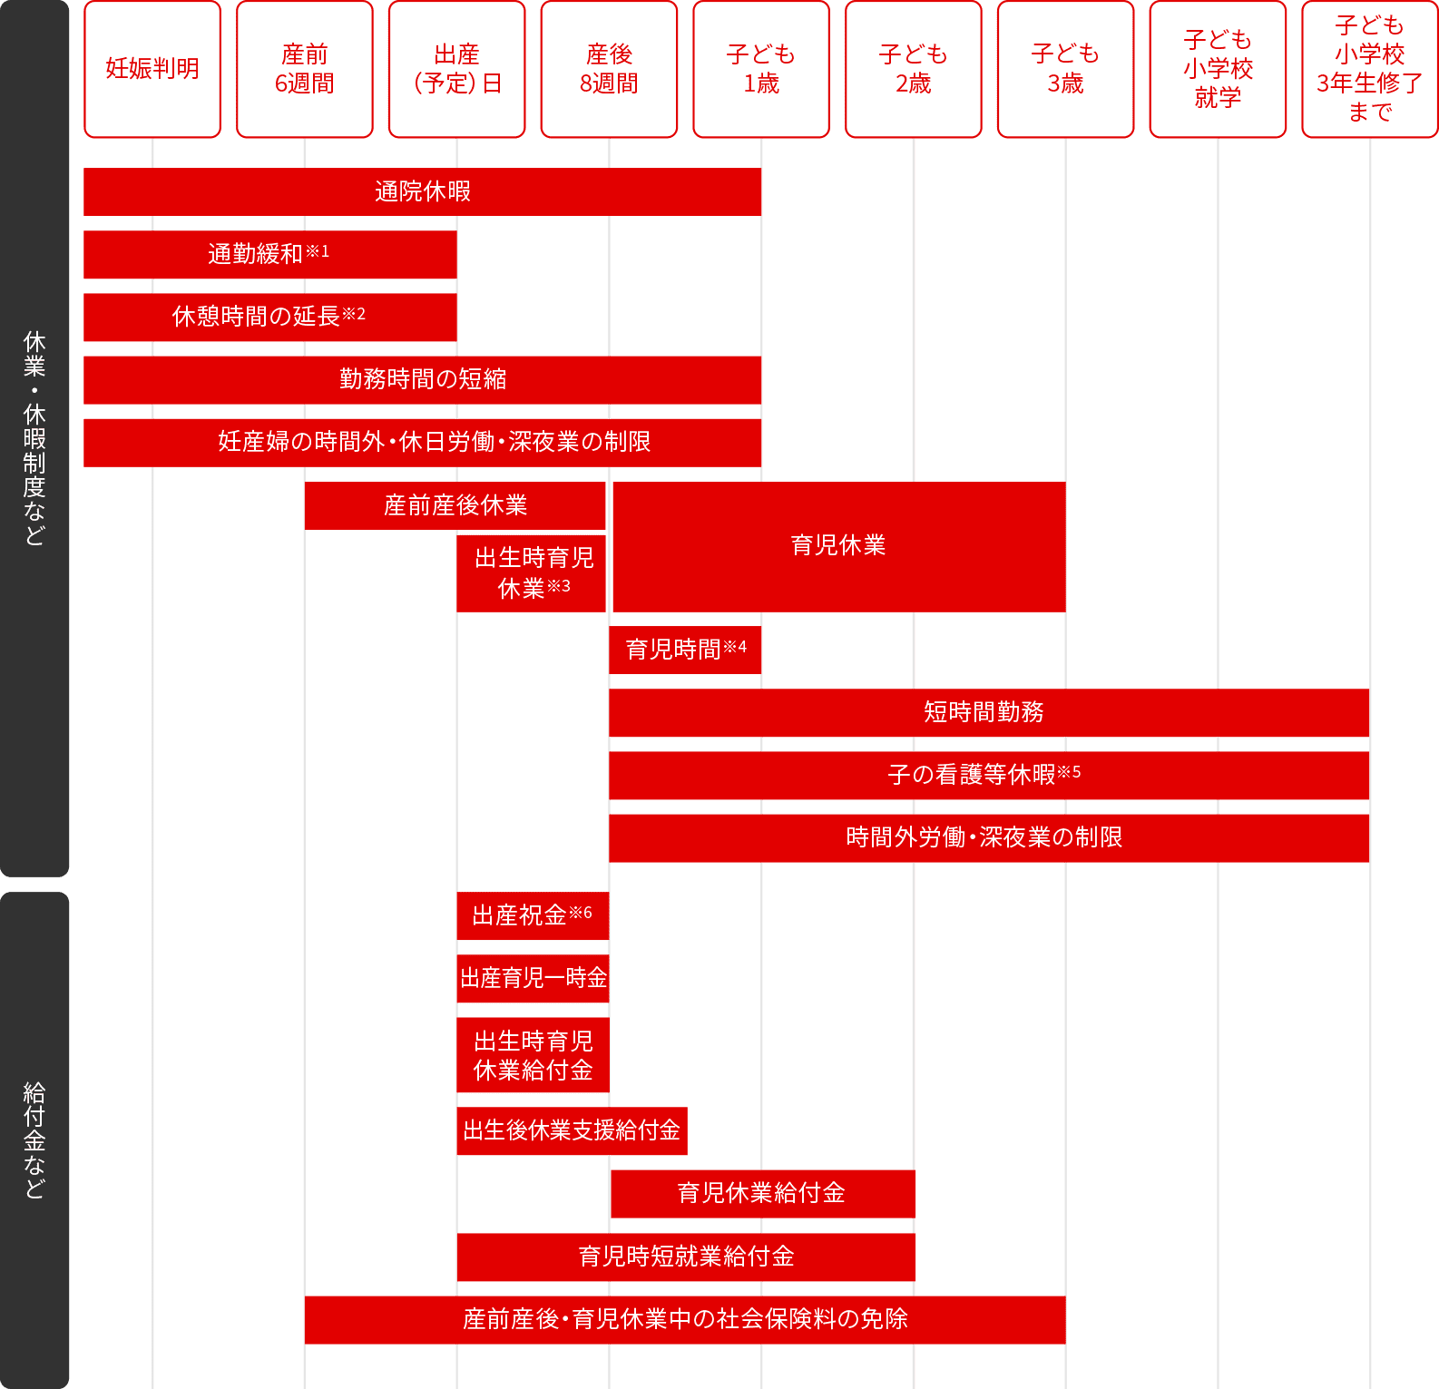This screenshot has height=1389, width=1439.
Task: Select the 出生後休業支援給付金 bar
Action: [x=573, y=1130]
